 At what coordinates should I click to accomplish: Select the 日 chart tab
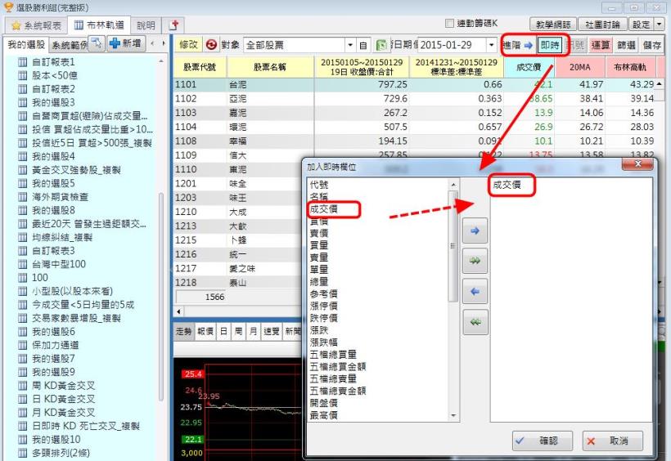(223, 331)
